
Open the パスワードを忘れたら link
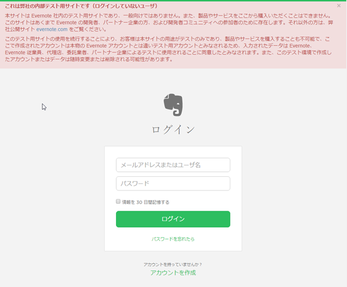click(x=173, y=239)
